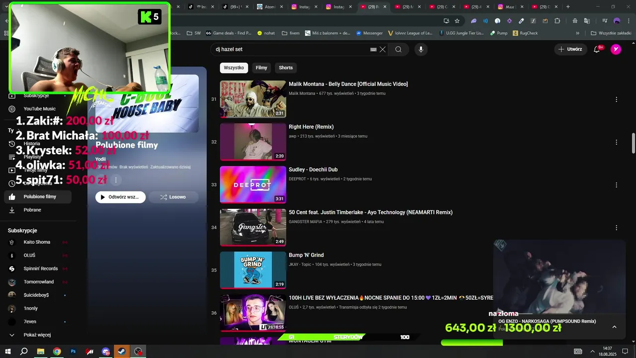Open the Game deals bookmark
This screenshot has height=358, width=636.
[x=229, y=33]
